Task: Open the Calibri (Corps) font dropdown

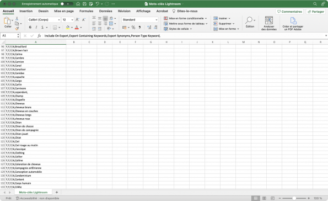Action: coord(44,20)
